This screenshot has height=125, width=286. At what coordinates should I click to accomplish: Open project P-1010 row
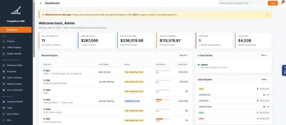[116, 82]
